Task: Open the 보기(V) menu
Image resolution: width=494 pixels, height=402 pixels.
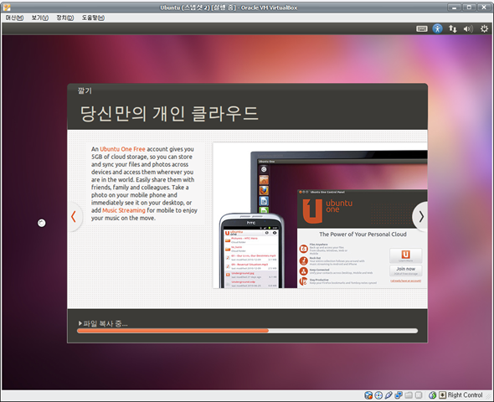Action: pyautogui.click(x=40, y=18)
